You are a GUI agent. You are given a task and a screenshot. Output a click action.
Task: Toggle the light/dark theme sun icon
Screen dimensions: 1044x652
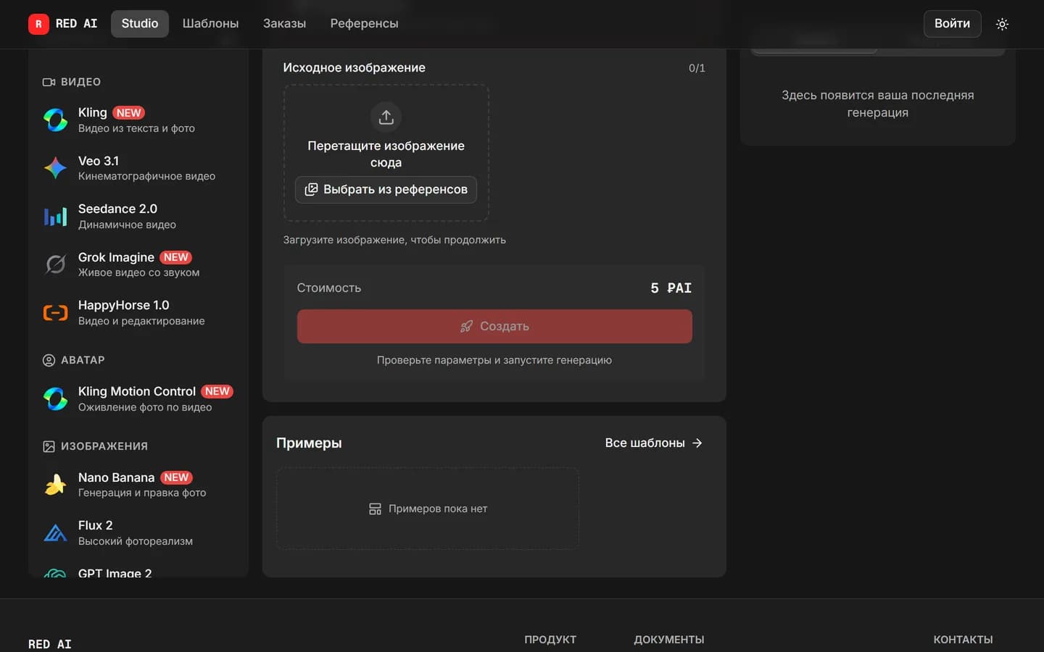tap(1002, 24)
